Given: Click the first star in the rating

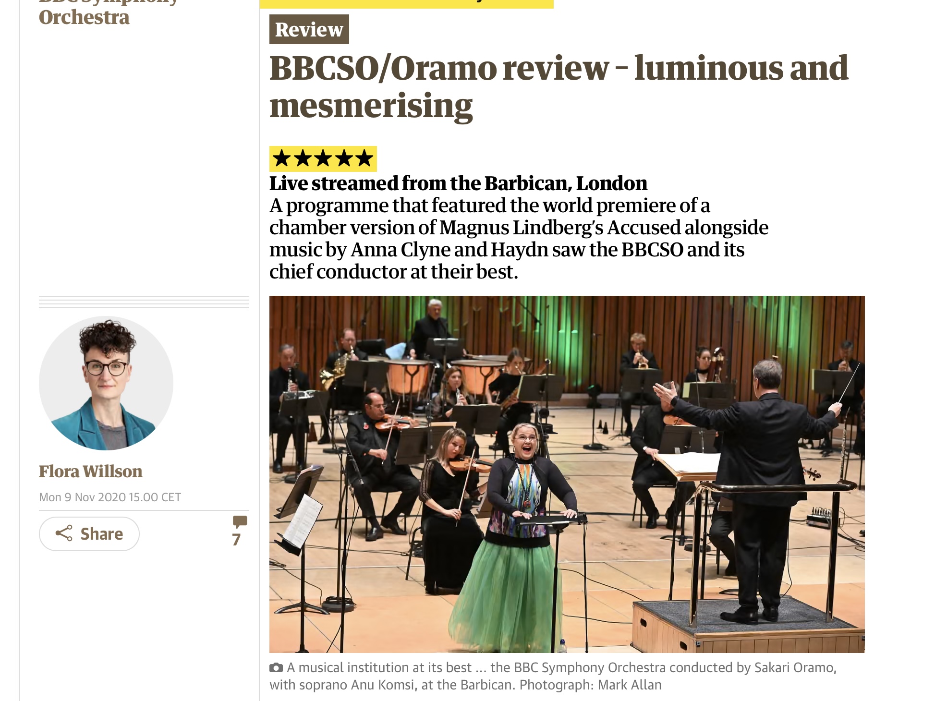Looking at the screenshot, I should point(282,158).
